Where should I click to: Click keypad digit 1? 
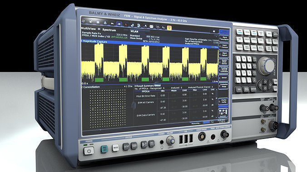point(238,73)
